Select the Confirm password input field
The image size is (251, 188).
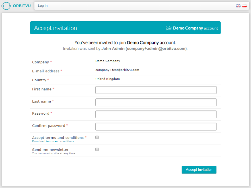[156, 127]
